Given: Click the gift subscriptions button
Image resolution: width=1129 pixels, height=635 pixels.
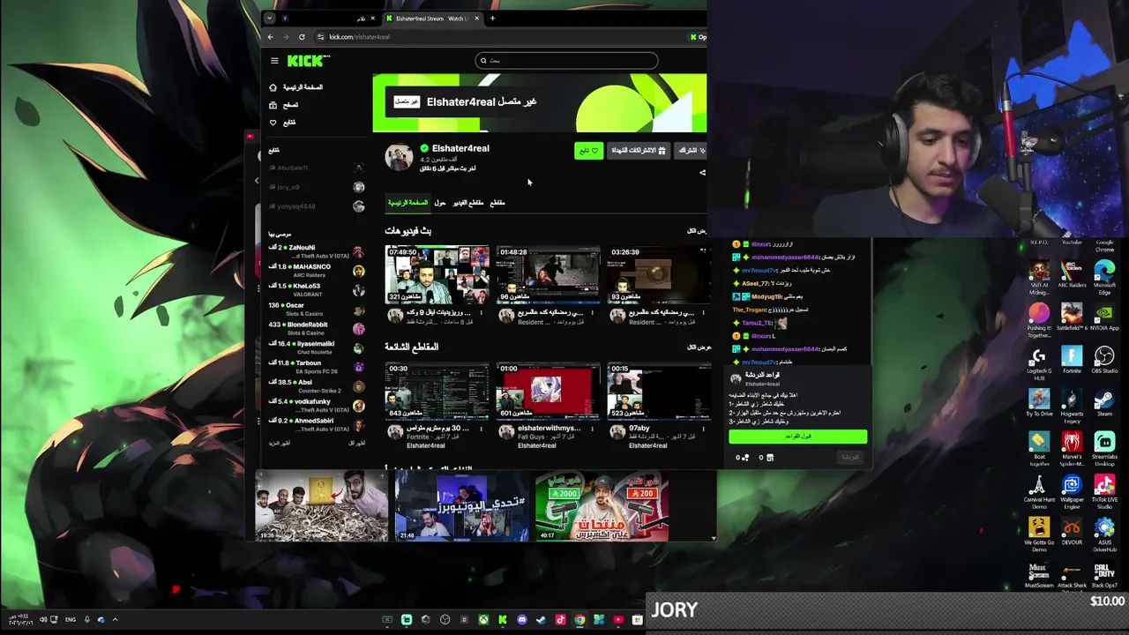Looking at the screenshot, I should click(x=639, y=151).
